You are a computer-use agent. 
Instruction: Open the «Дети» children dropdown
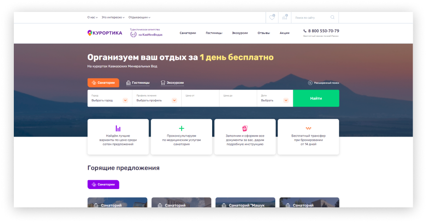274,100
